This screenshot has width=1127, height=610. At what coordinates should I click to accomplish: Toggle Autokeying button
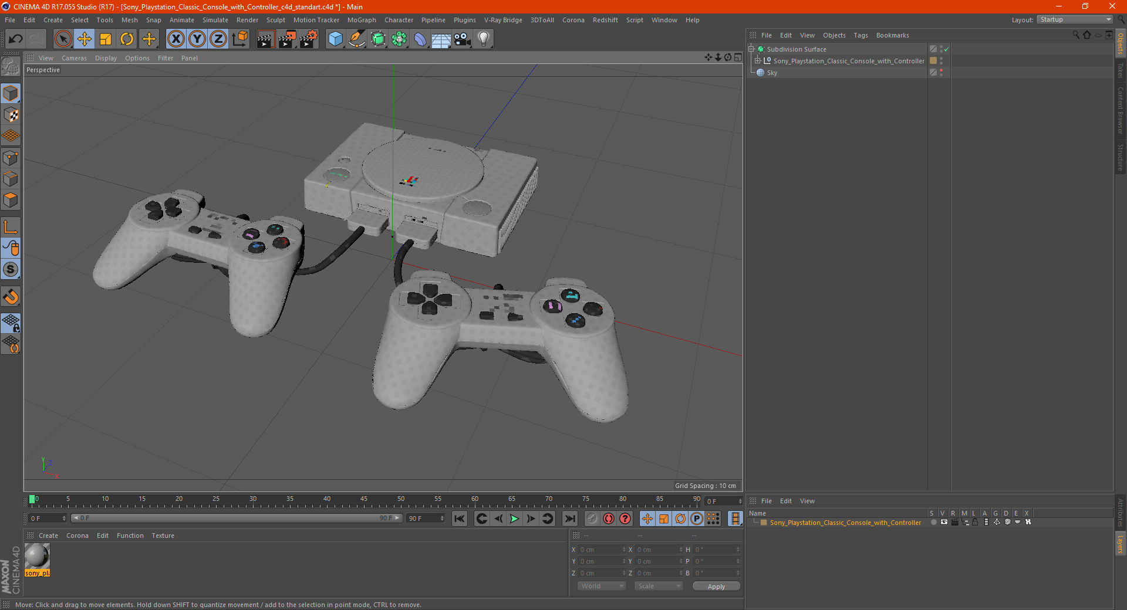click(609, 518)
